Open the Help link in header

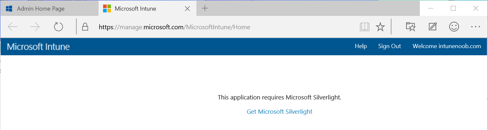[361, 46]
